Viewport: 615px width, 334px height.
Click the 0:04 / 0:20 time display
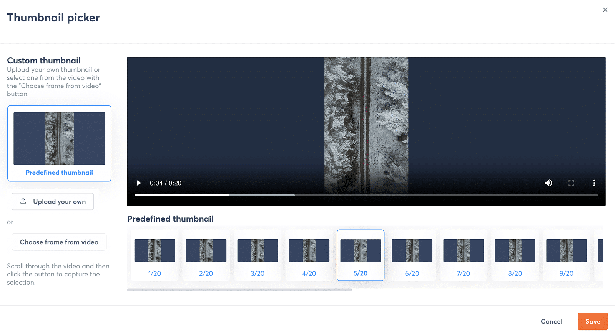click(x=166, y=183)
